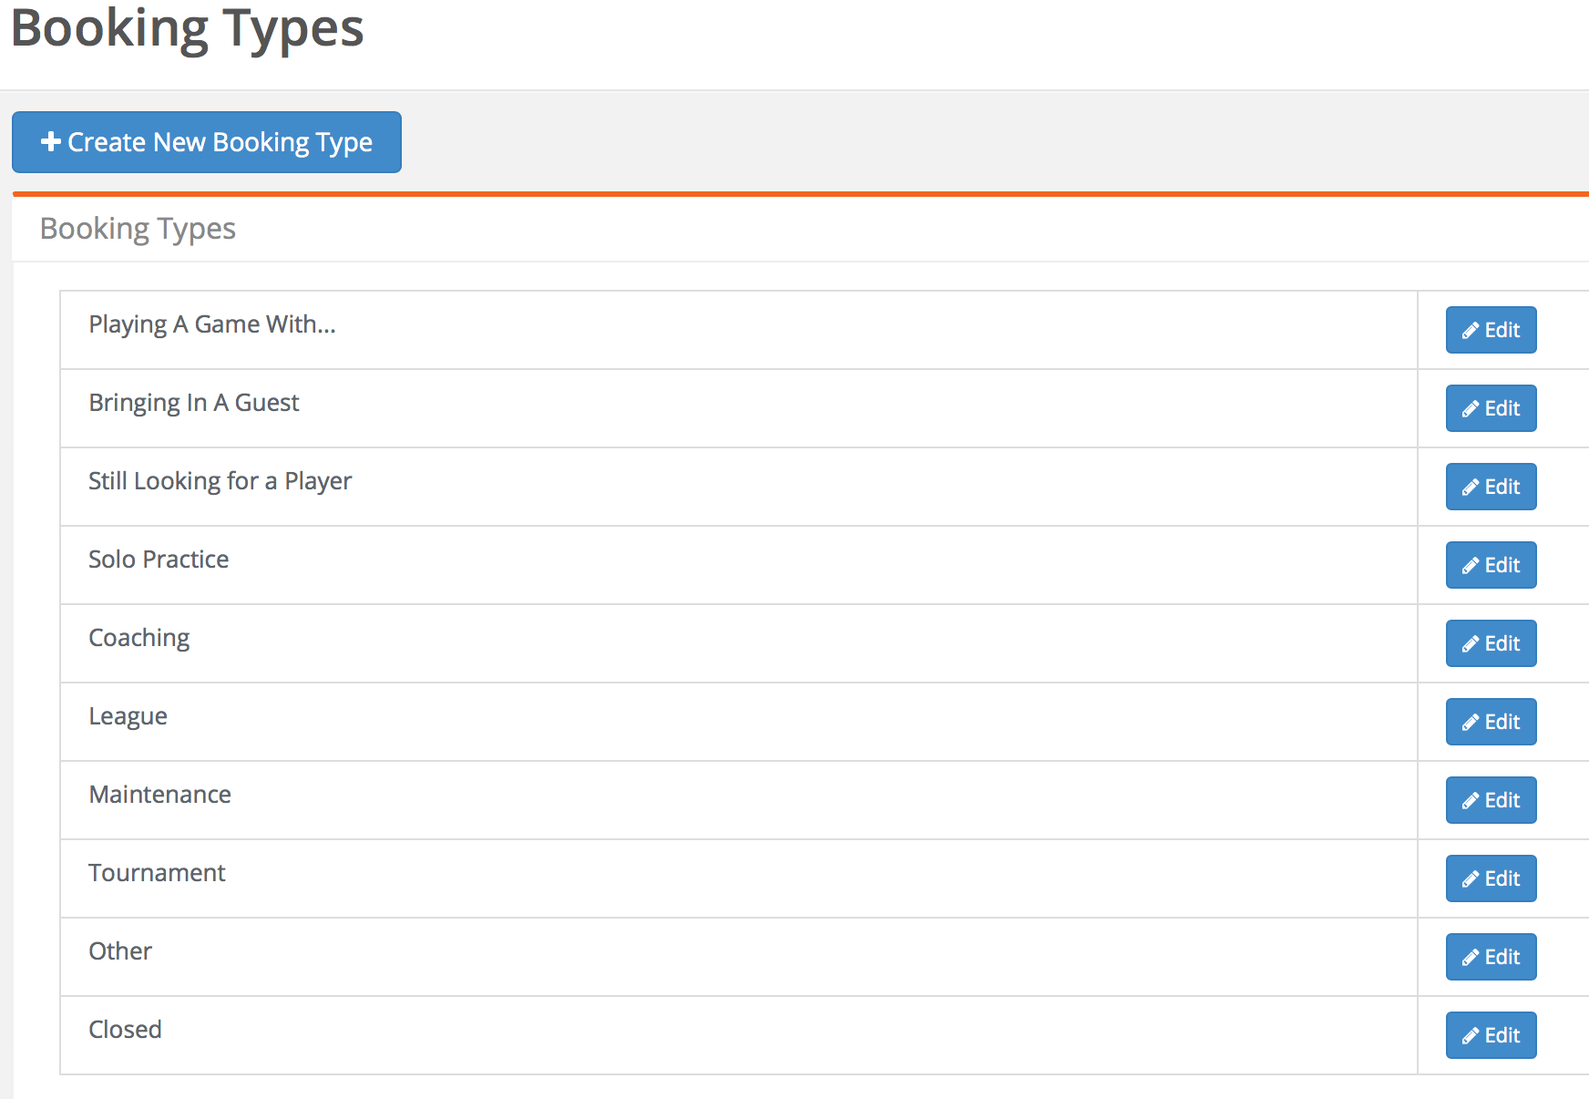This screenshot has width=1589, height=1099.
Task: Select the Booking Types panel header
Action: pos(137,228)
